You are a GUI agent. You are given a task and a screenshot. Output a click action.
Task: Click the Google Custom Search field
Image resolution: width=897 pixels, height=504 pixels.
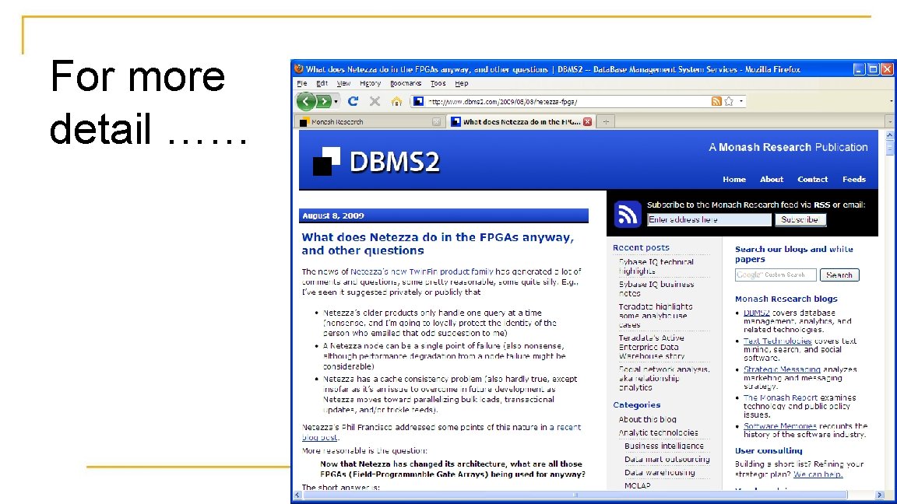(x=776, y=275)
